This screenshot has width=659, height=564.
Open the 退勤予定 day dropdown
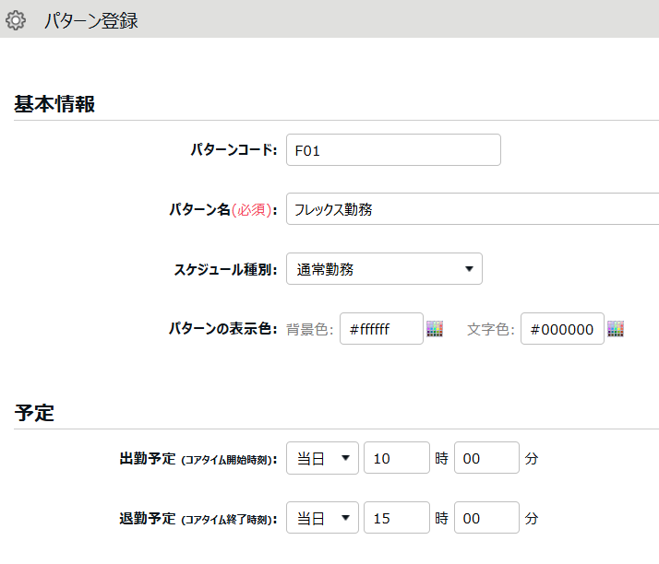(322, 518)
